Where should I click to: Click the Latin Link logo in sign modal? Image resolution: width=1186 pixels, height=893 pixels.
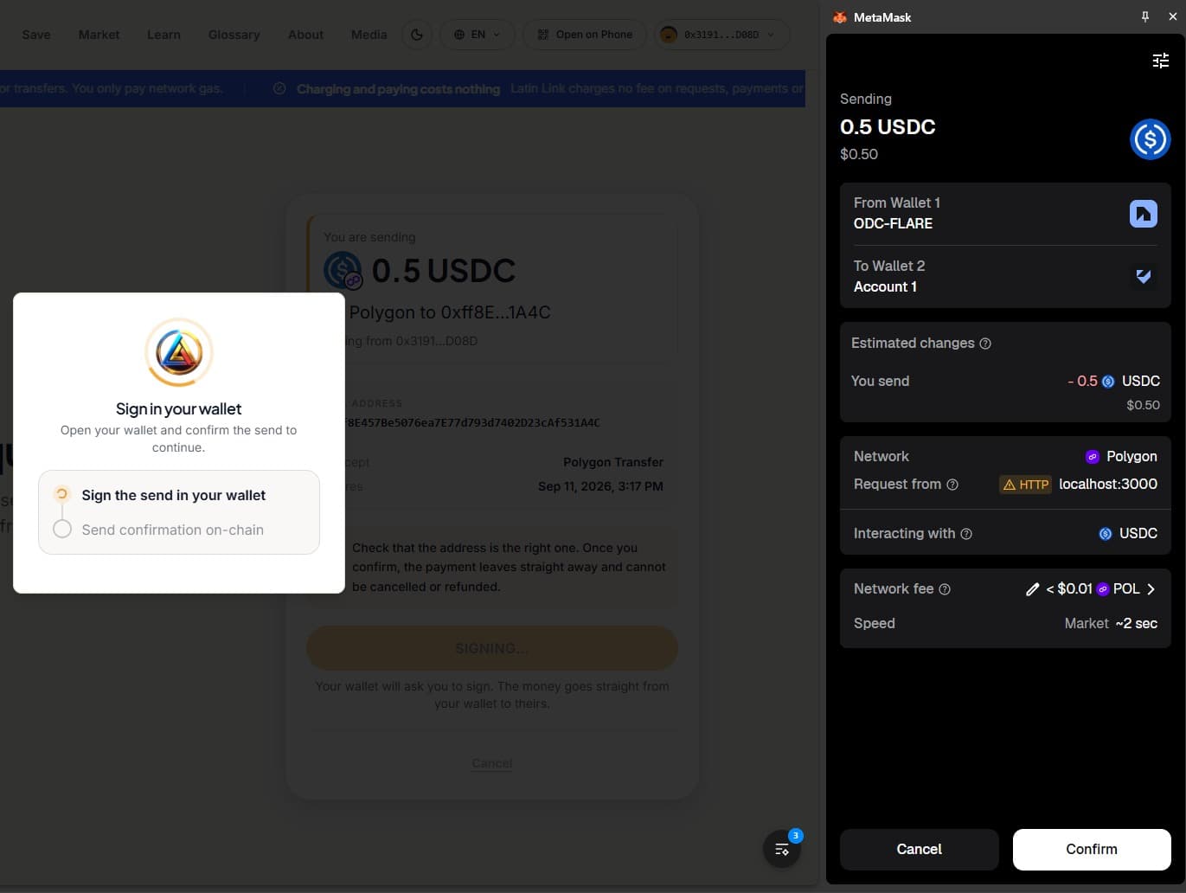tap(179, 352)
